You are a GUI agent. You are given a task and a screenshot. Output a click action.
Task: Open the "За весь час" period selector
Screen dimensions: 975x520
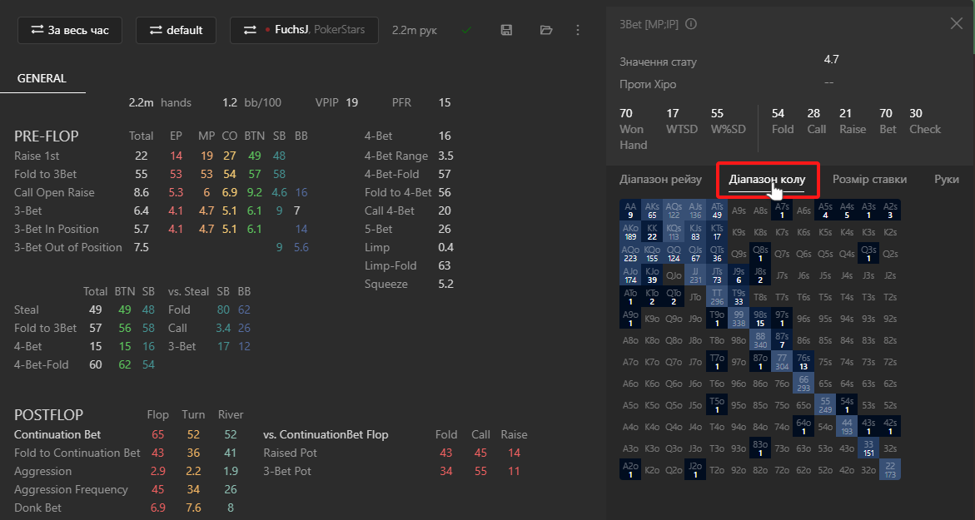click(x=70, y=31)
